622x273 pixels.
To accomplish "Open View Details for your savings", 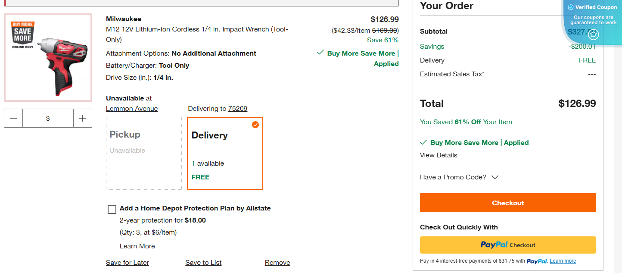I will point(438,155).
